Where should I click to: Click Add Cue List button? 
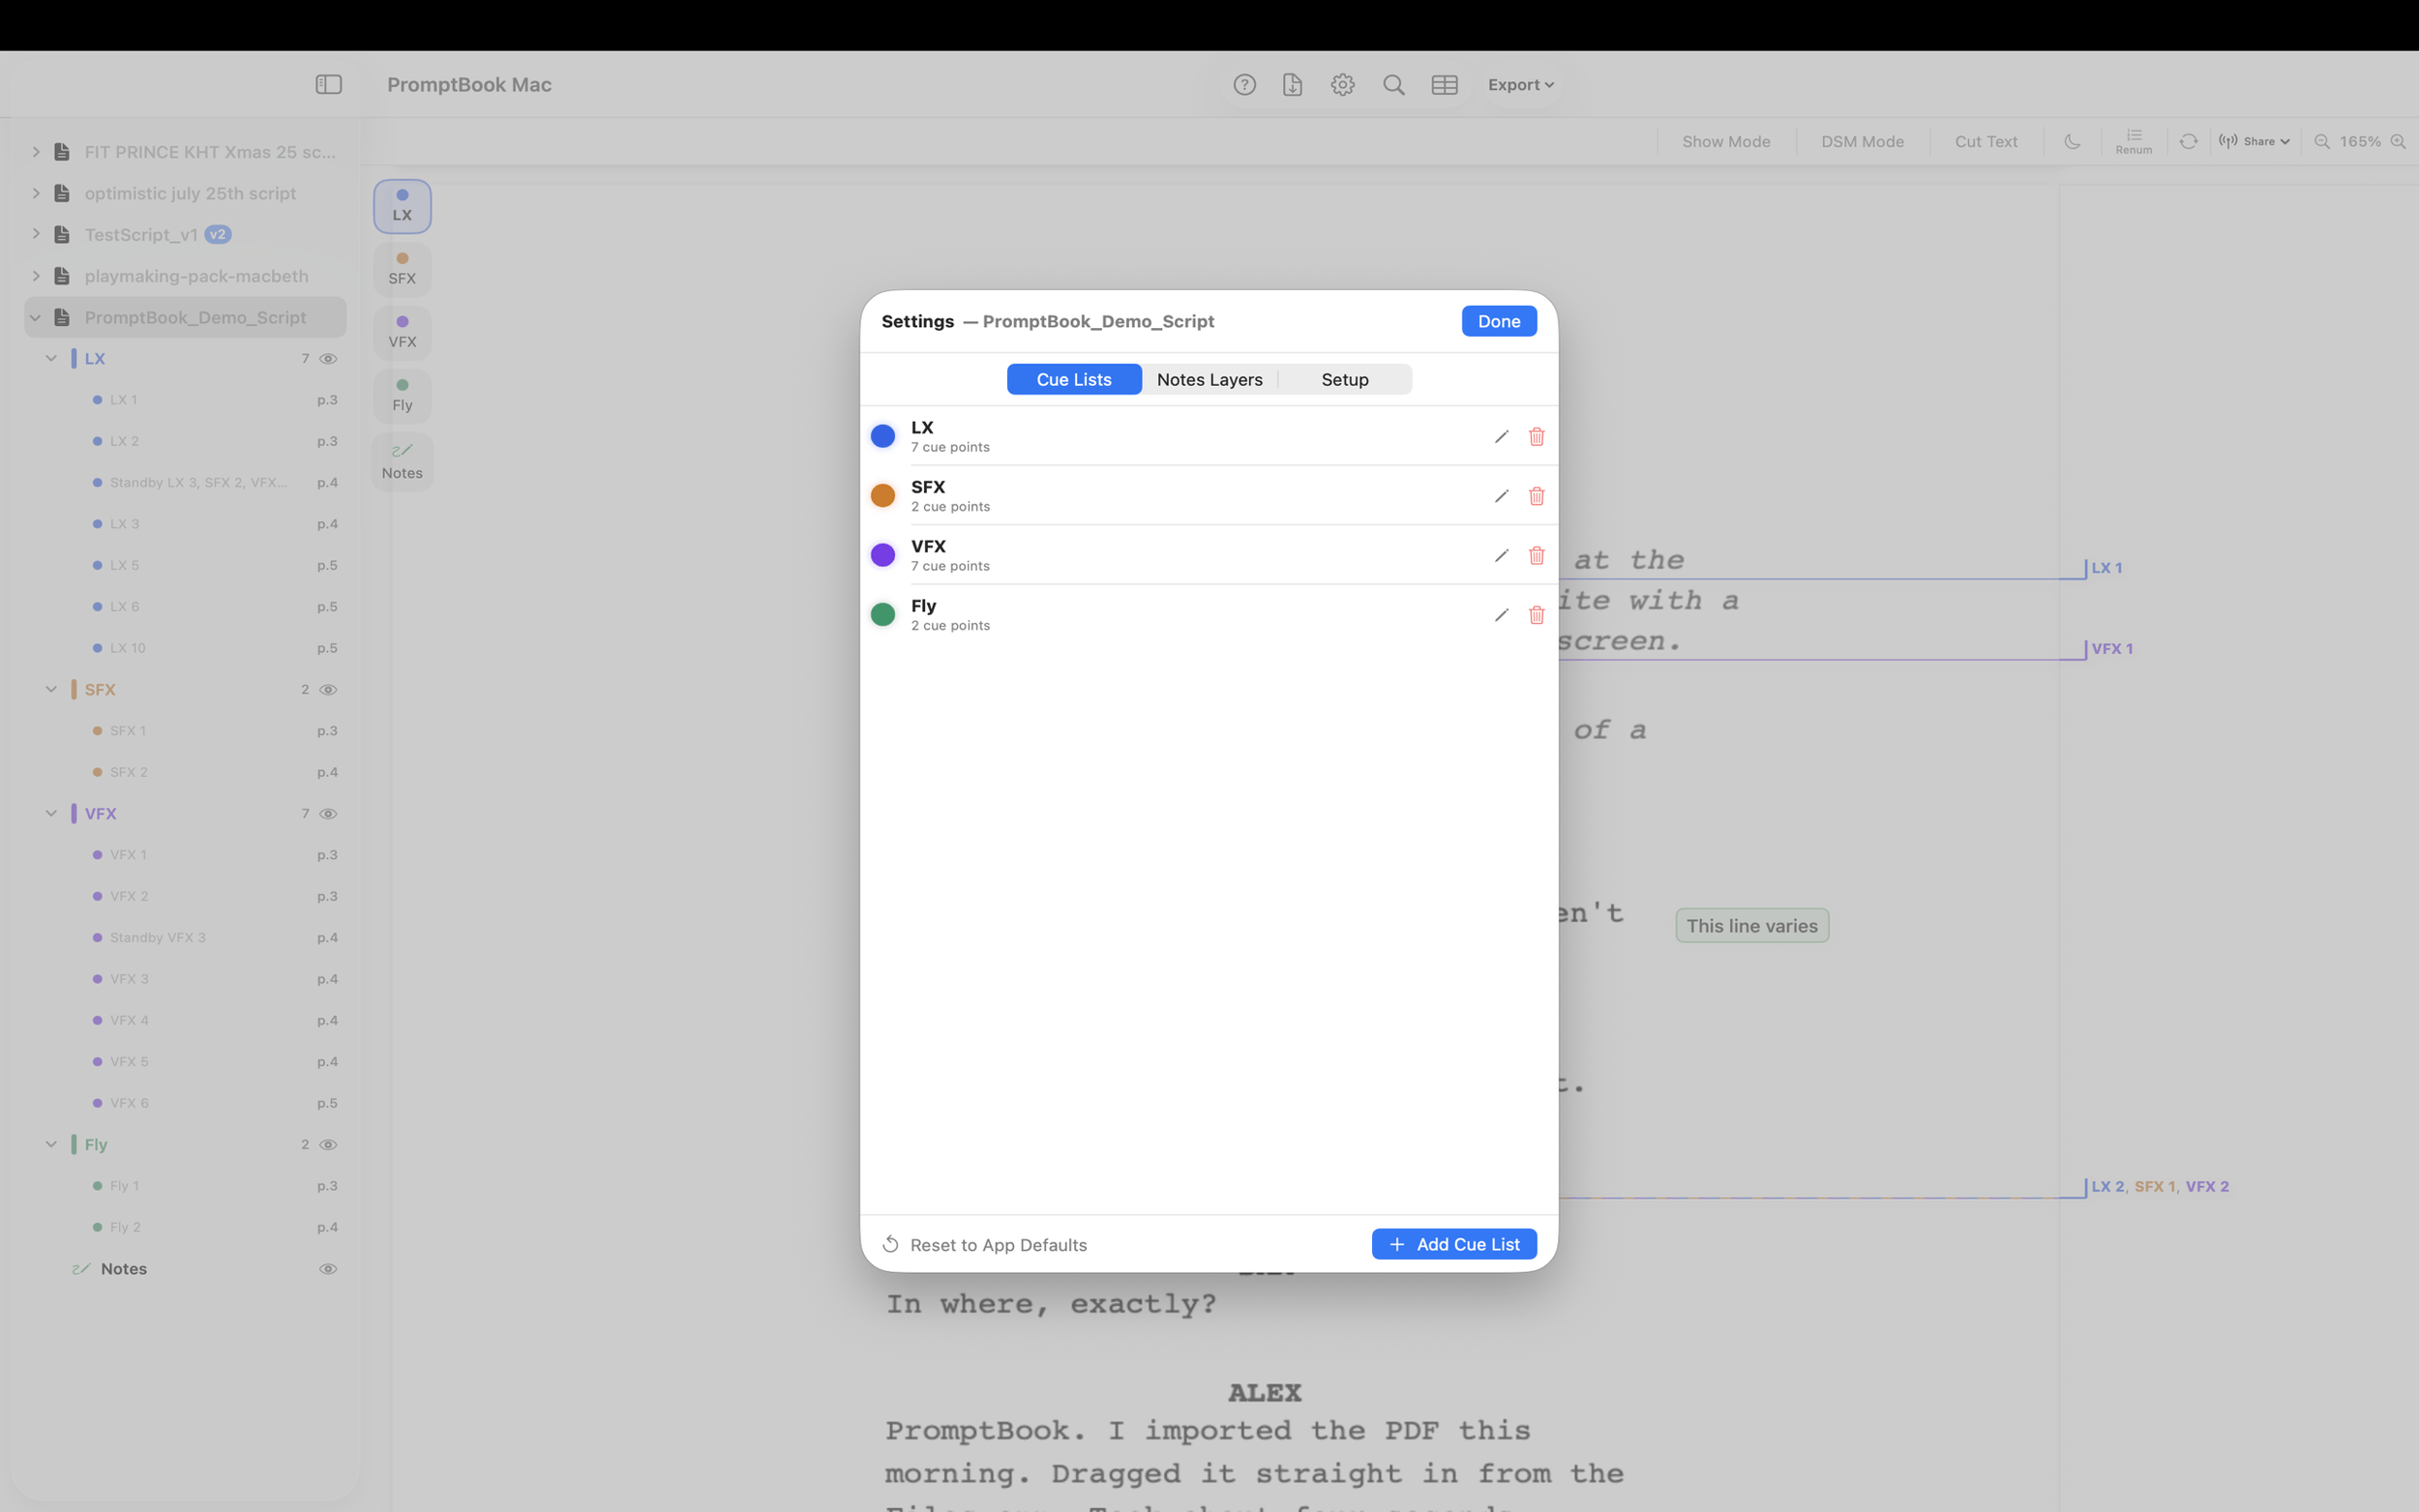coord(1453,1244)
